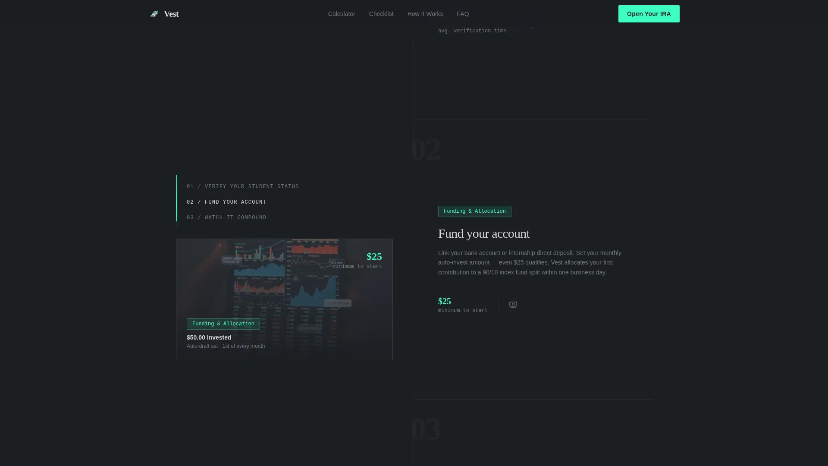Click the $50.00 Invested text
Image resolution: width=828 pixels, height=466 pixels.
pyautogui.click(x=209, y=337)
